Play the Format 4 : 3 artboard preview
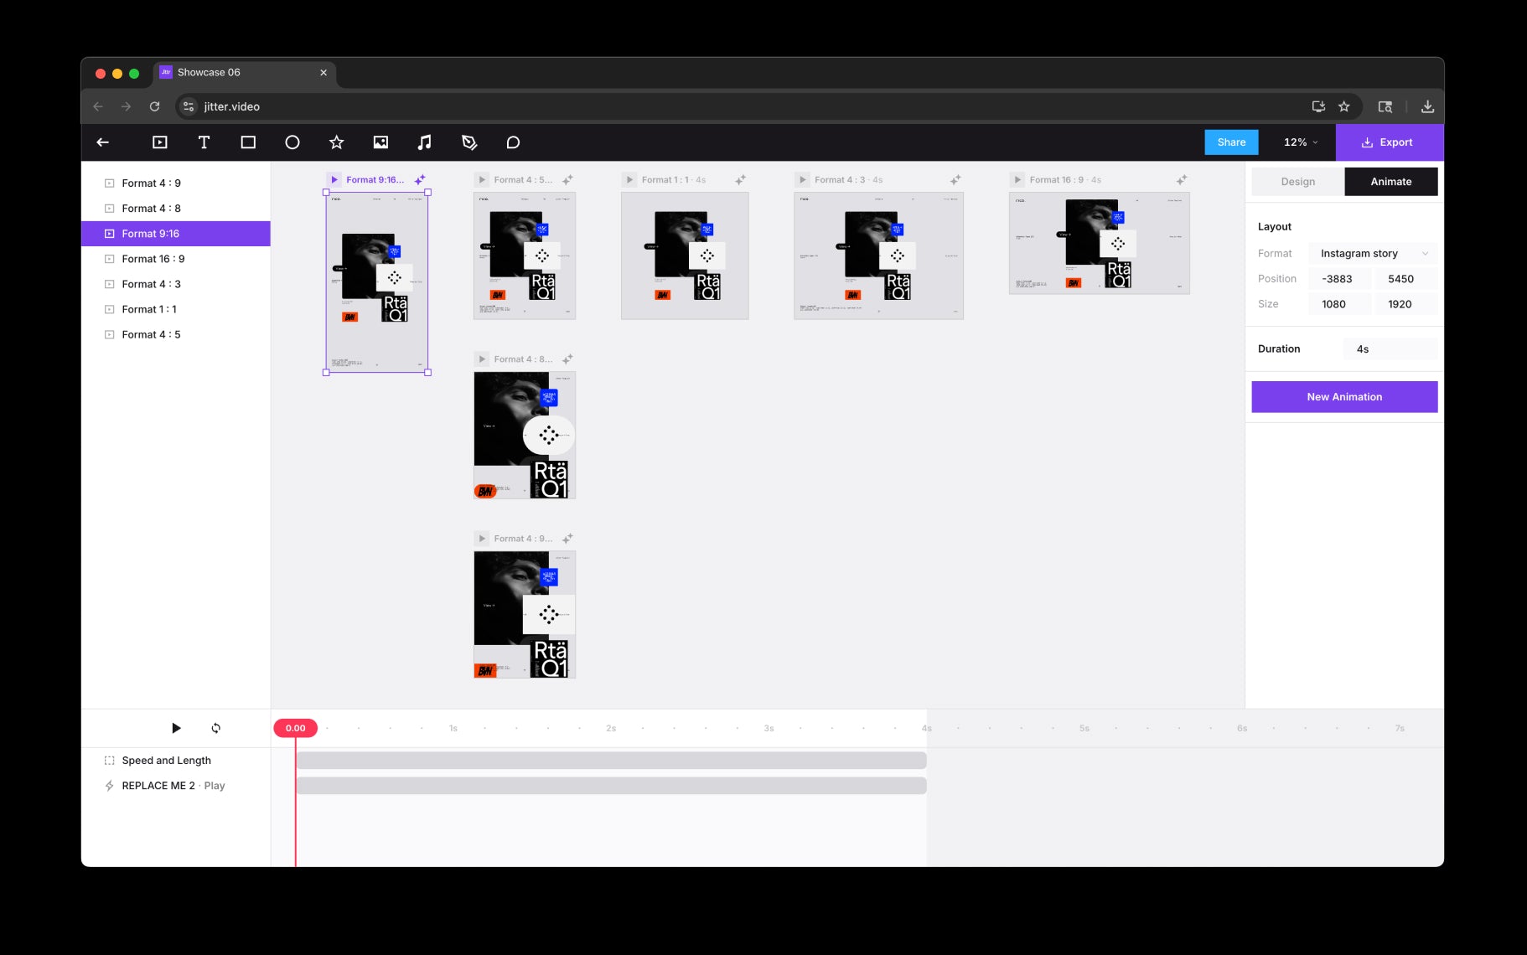Viewport: 1527px width, 955px height. tap(803, 180)
